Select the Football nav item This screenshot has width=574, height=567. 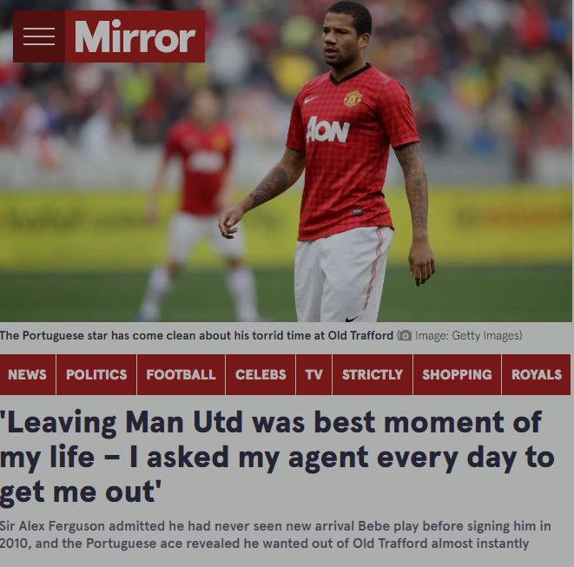coord(181,374)
